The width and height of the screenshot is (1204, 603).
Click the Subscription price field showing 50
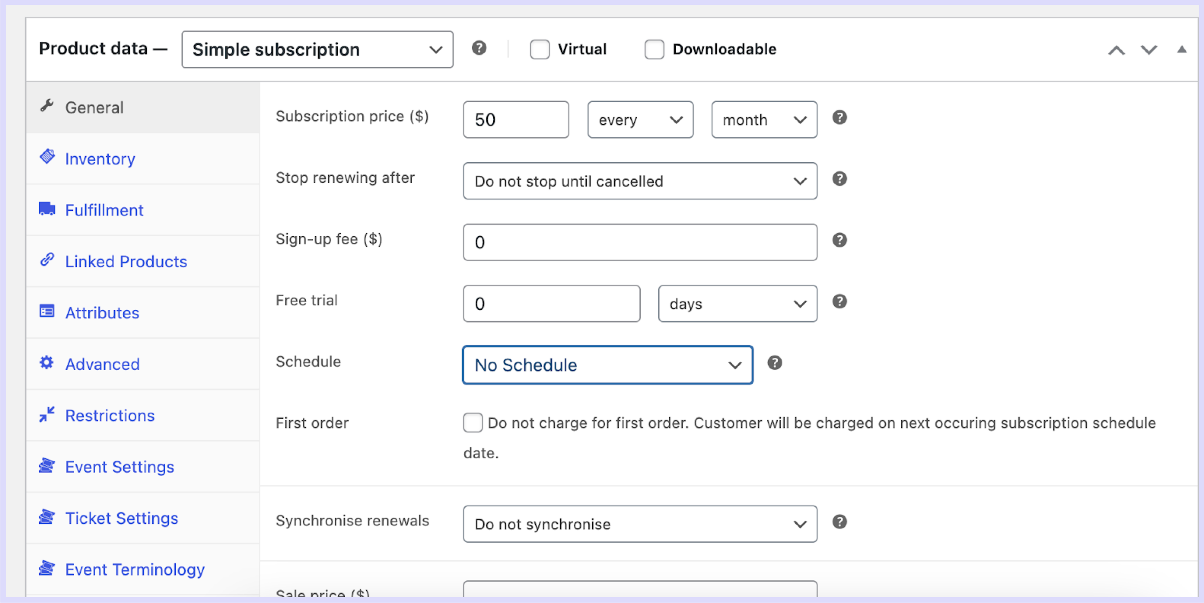click(x=516, y=120)
